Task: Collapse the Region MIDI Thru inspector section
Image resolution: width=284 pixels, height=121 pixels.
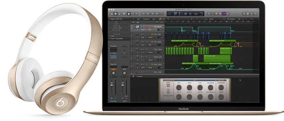Action: coord(110,19)
